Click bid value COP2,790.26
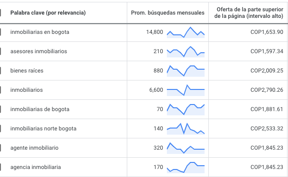The image size is (288, 177). (x=267, y=90)
